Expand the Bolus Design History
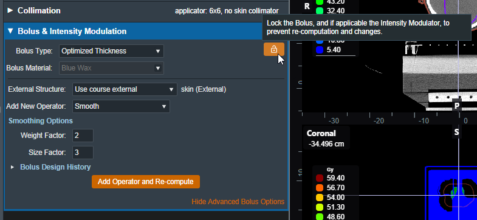The image size is (477, 220). (x=12, y=167)
